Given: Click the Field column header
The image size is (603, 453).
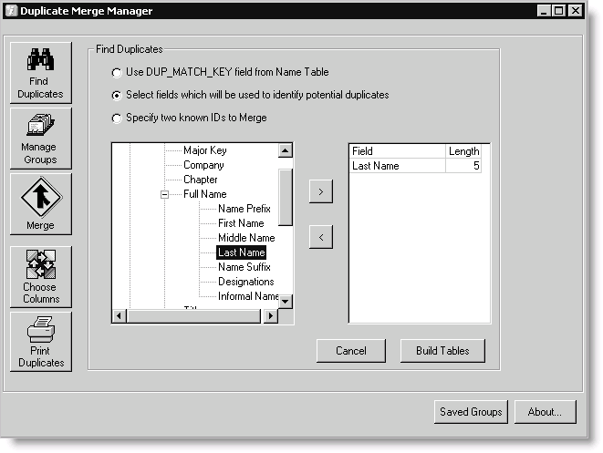Looking at the screenshot, I should [x=398, y=151].
